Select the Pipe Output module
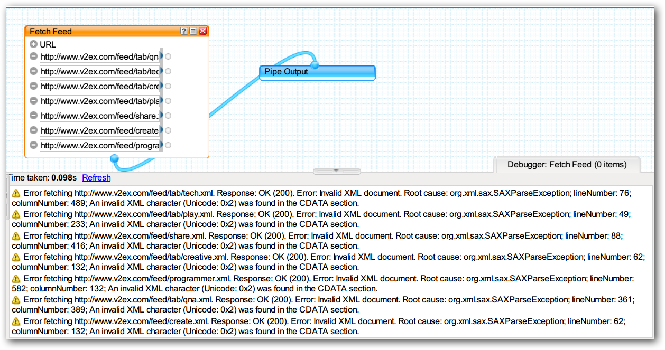Screen dimensions: 665x350 pos(317,72)
